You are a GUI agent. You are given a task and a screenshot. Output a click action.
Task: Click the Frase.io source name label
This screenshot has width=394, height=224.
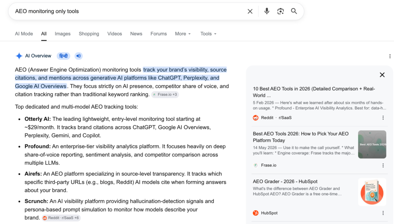tap(269, 165)
